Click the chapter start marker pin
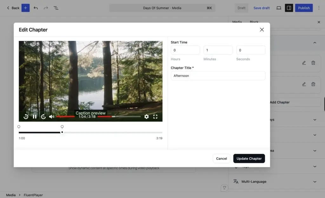Screen dimensions: 325x198 19,127
